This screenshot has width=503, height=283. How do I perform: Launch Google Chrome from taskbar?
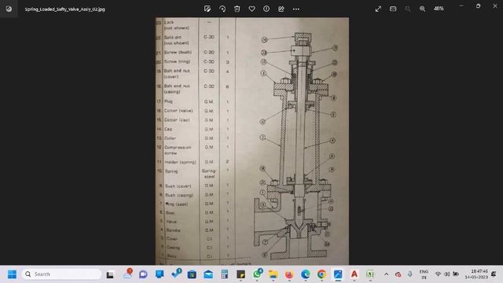321,274
